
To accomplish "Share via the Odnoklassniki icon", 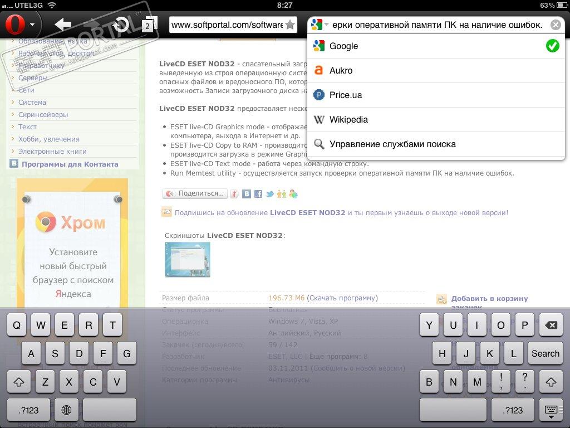I will coord(281,194).
